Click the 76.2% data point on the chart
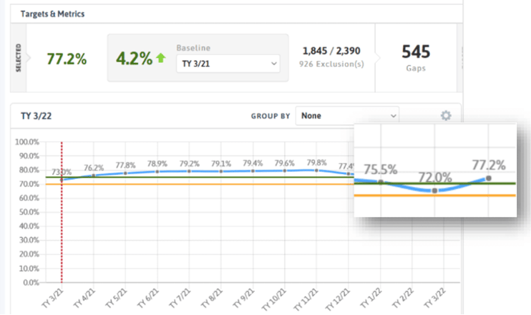531x315 pixels. pos(94,175)
